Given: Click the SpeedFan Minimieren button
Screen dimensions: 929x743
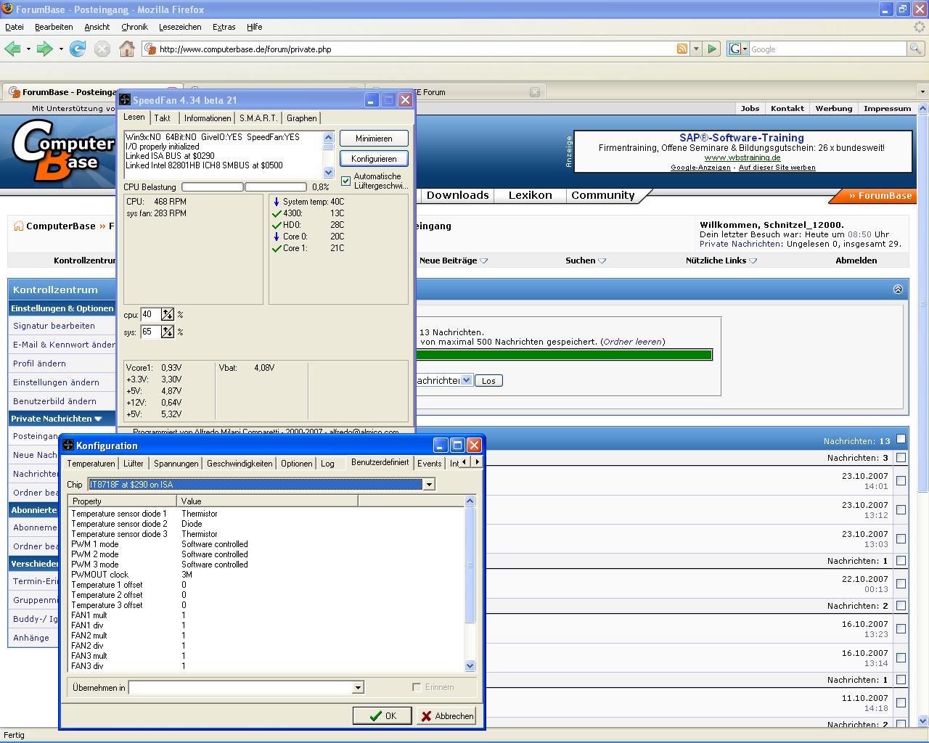Looking at the screenshot, I should [374, 138].
